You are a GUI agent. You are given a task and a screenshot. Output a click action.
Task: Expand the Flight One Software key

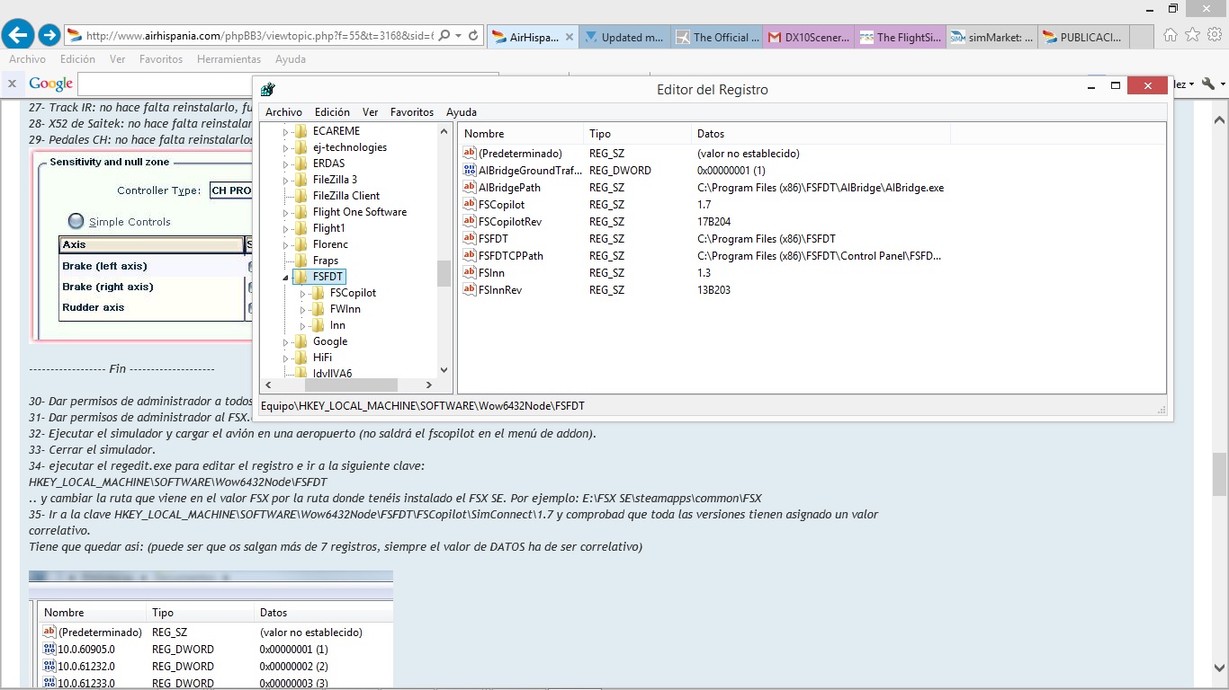pyautogui.click(x=286, y=213)
